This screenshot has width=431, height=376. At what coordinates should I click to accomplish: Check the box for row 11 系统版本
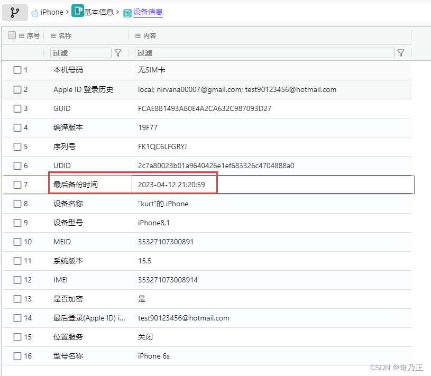(17, 261)
